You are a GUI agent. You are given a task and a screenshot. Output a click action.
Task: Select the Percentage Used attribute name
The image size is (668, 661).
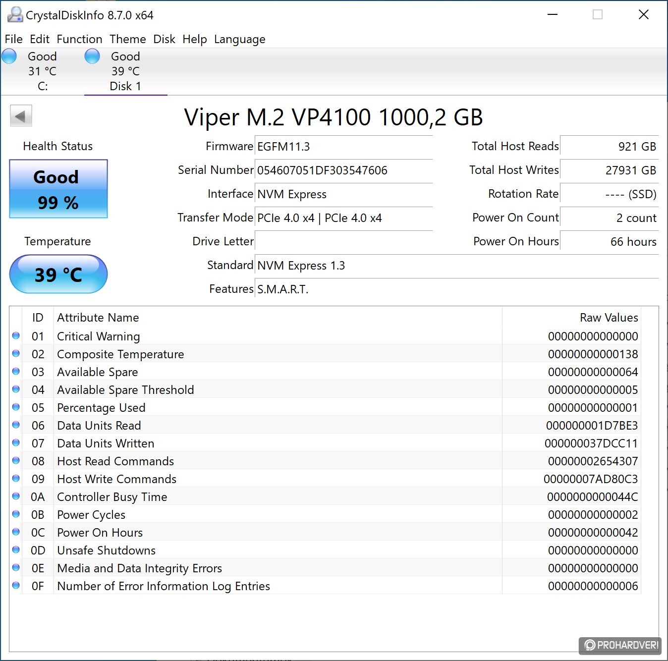pos(101,408)
